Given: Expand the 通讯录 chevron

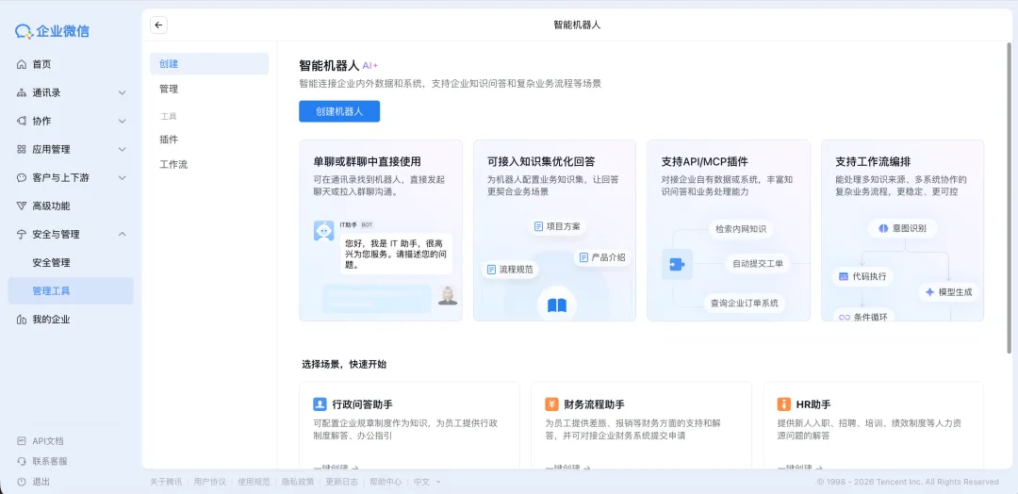Looking at the screenshot, I should click(122, 92).
